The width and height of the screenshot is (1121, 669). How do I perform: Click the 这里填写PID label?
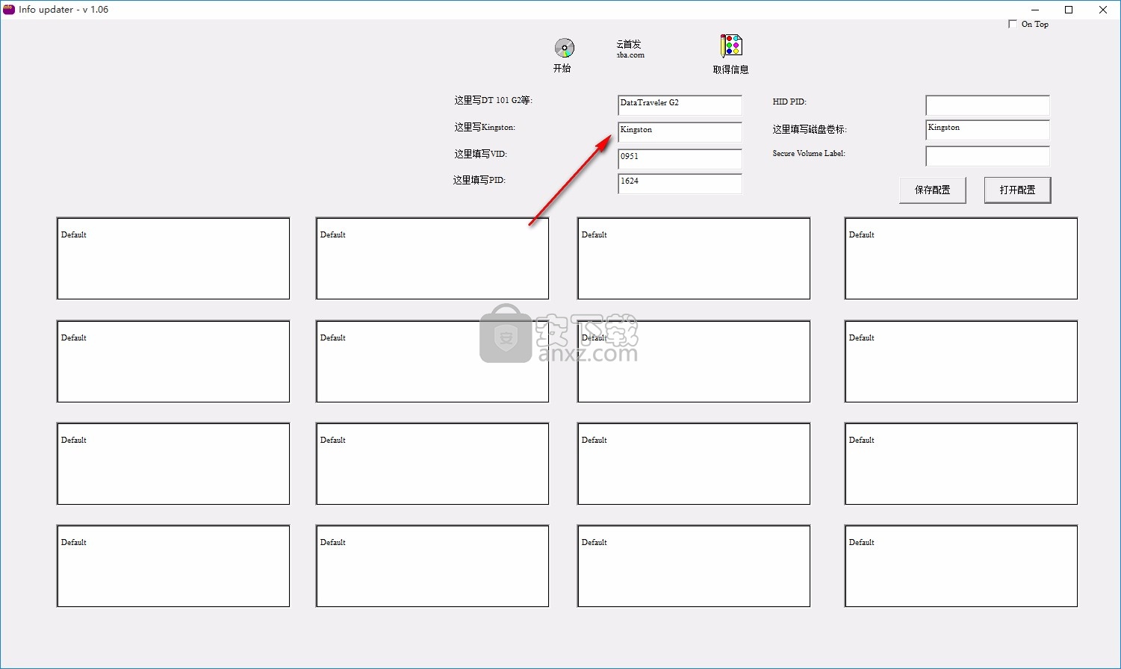pos(479,180)
